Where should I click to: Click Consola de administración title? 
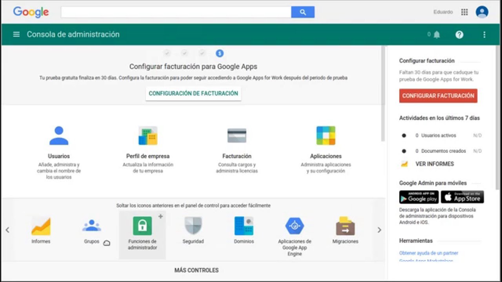[x=73, y=34]
